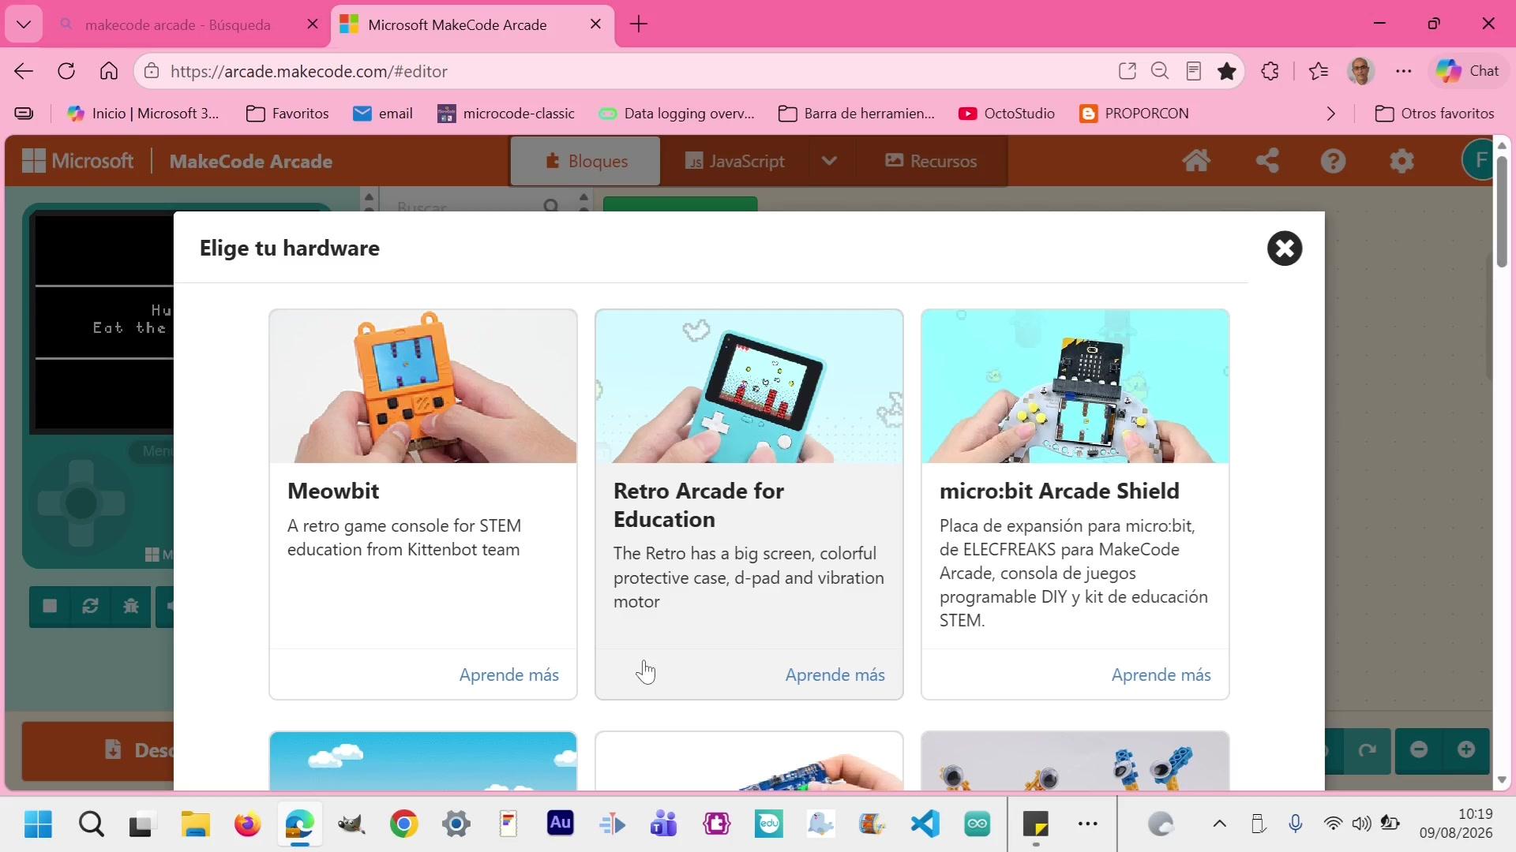Open the browser profile avatar
This screenshot has width=1516, height=852.
1360,71
